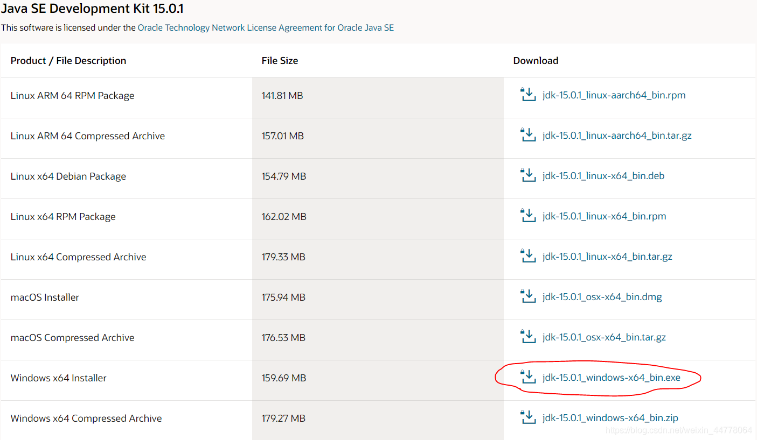Click the Product / File Description header

pos(68,61)
